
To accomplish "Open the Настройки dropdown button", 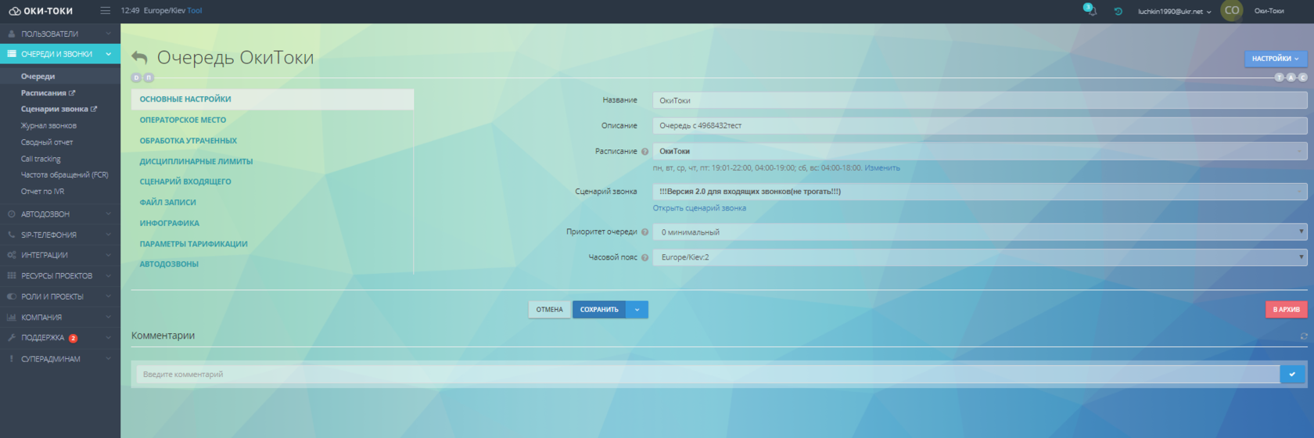I will [1276, 59].
